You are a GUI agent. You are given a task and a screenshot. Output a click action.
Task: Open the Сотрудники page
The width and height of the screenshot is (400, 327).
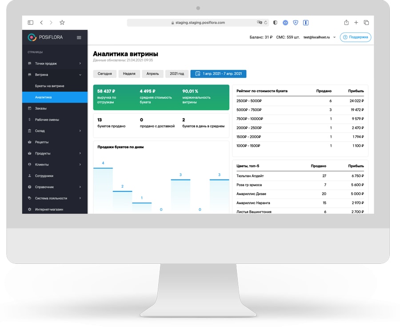[55, 176]
